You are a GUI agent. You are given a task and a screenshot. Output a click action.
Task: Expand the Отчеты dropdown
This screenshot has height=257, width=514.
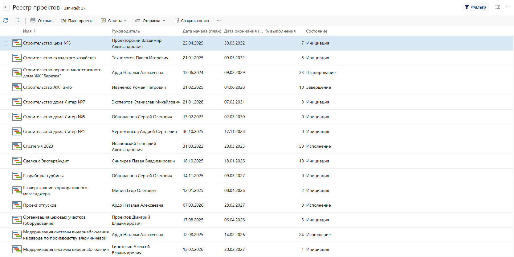(x=114, y=21)
